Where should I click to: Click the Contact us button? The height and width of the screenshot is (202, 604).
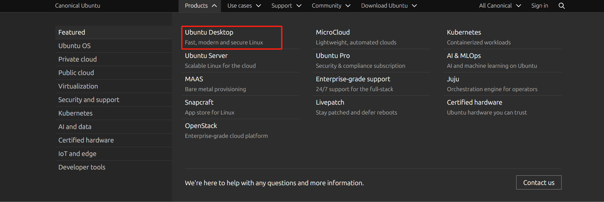tap(539, 183)
